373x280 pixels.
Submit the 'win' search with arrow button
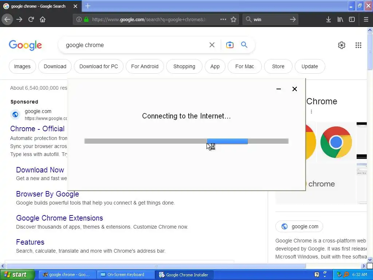click(293, 20)
